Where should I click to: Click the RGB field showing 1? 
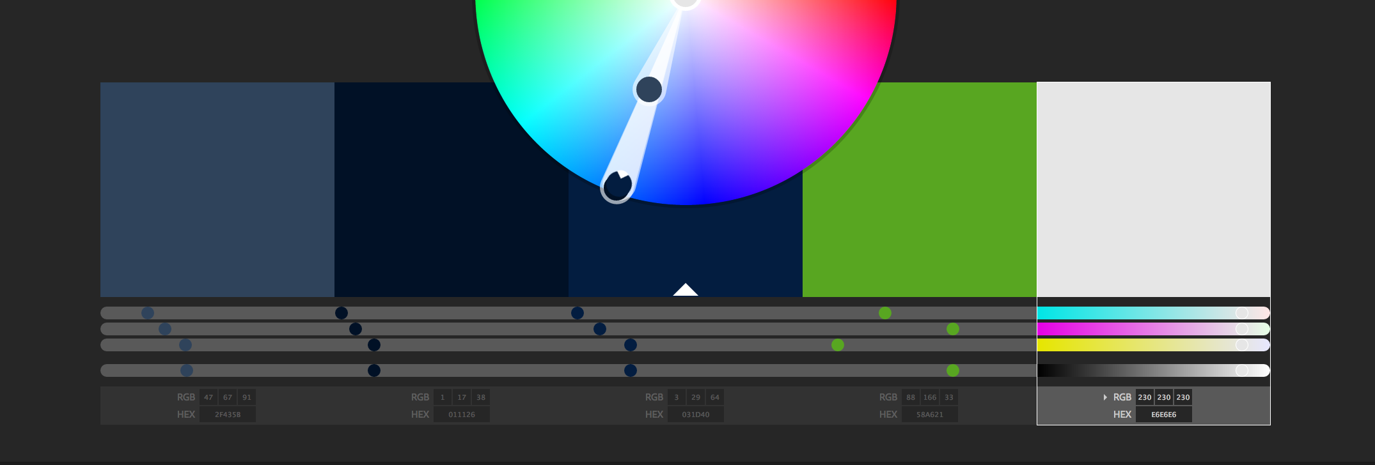[x=443, y=397]
